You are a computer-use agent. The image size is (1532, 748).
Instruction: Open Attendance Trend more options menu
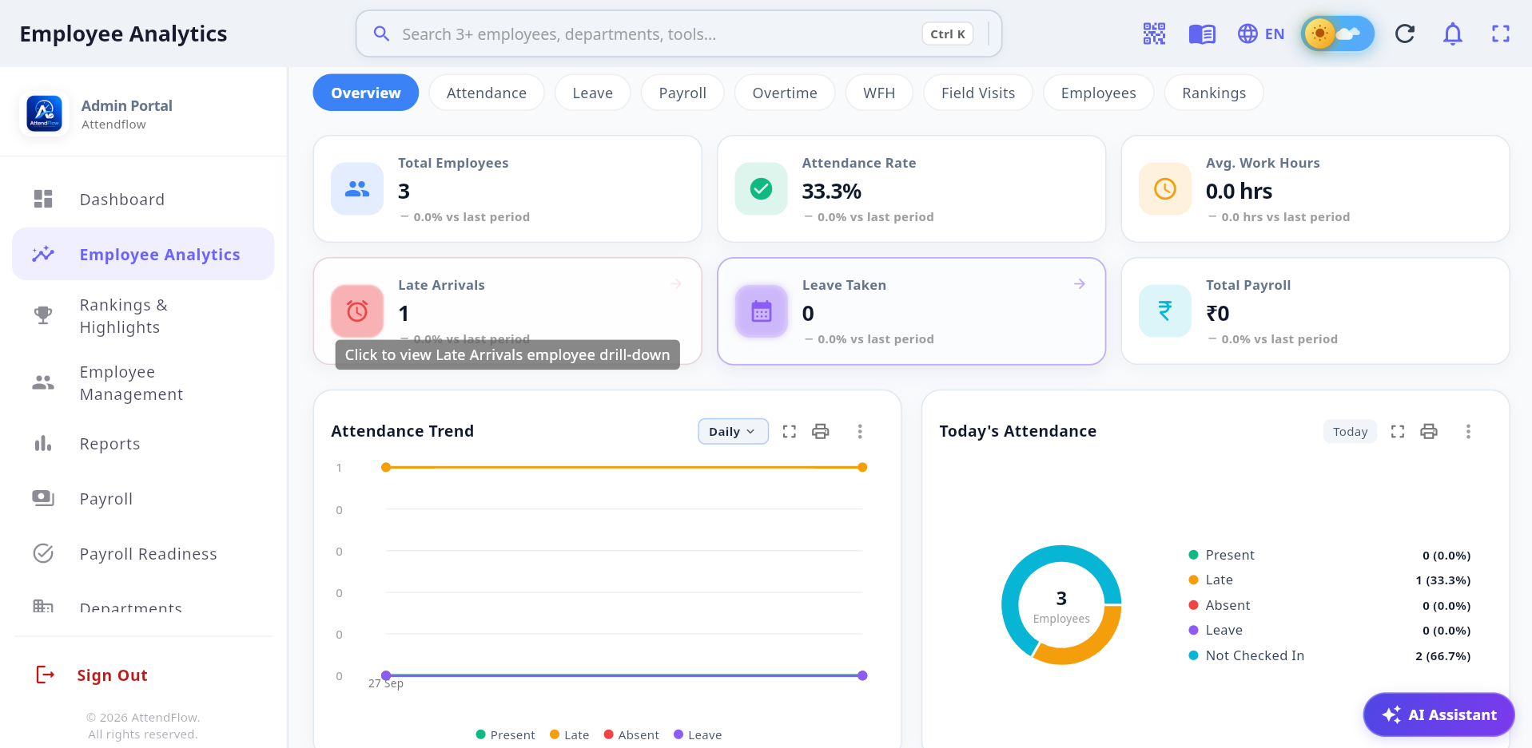point(860,432)
